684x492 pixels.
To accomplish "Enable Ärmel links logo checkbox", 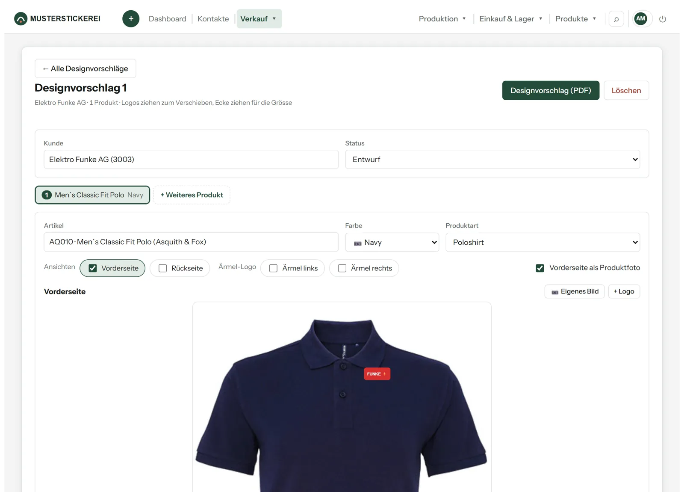I will click(273, 268).
